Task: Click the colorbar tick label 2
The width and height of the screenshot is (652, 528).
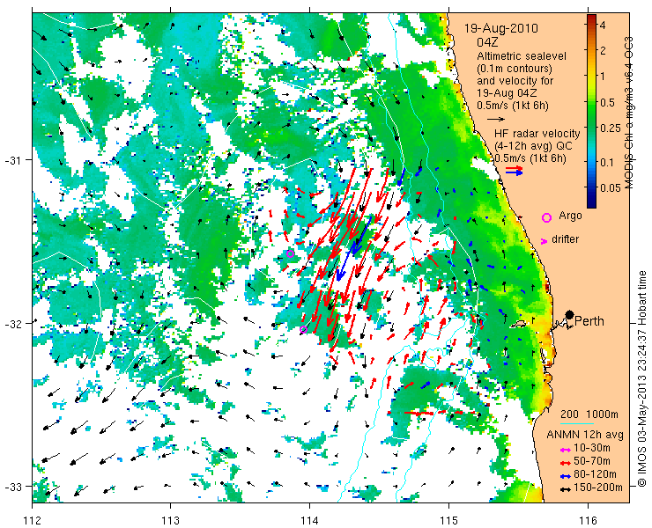Action: click(603, 51)
